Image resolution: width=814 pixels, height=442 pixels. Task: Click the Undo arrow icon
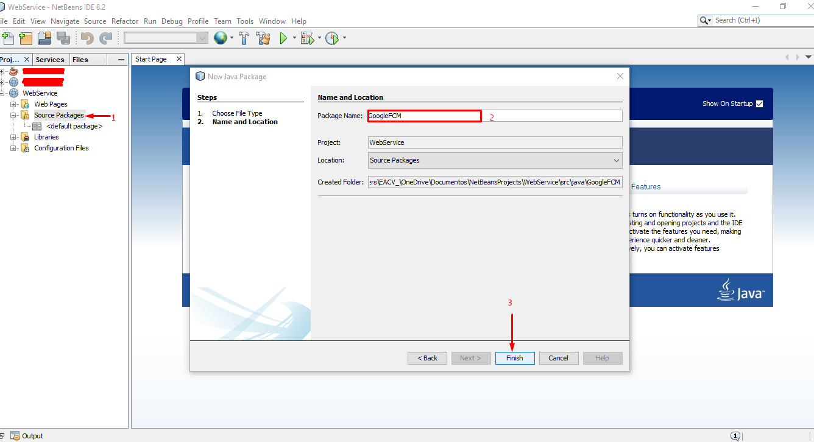point(87,38)
